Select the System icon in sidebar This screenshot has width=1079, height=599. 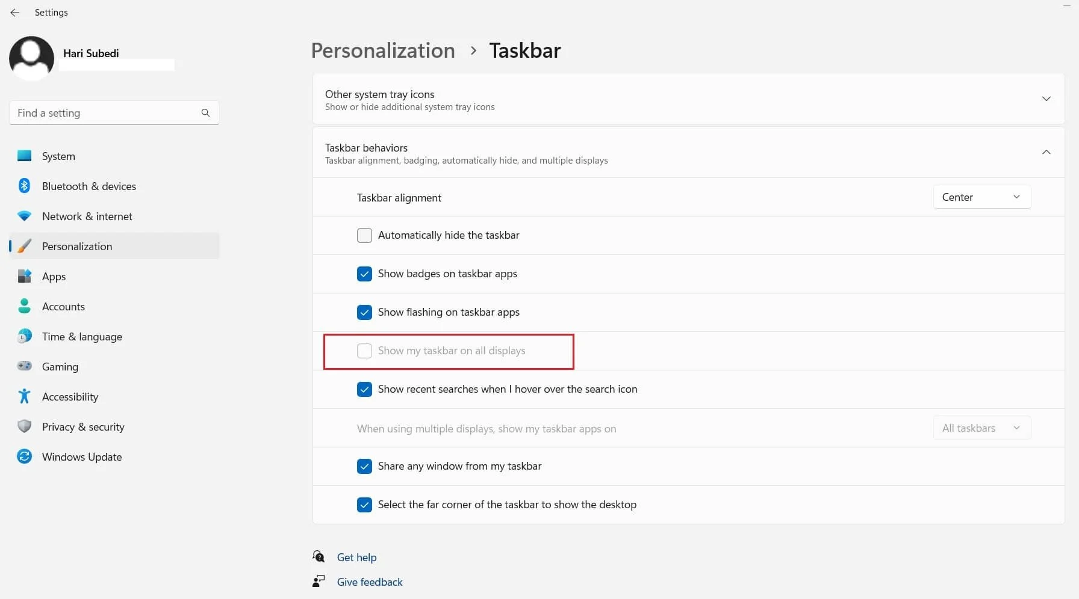24,156
